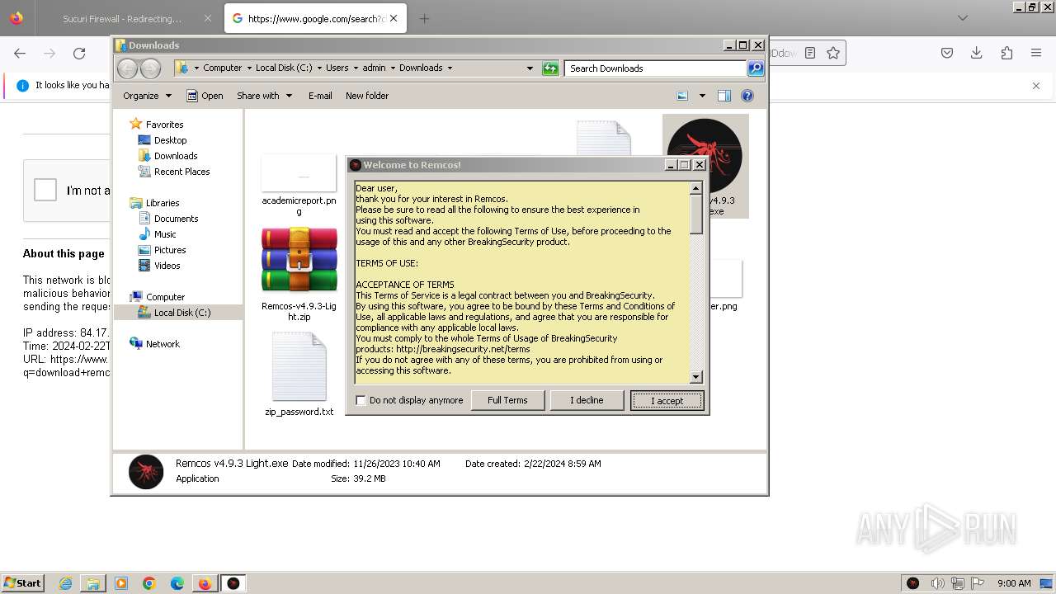Open Chrome from the taskbar
The width and height of the screenshot is (1056, 594).
click(x=149, y=583)
